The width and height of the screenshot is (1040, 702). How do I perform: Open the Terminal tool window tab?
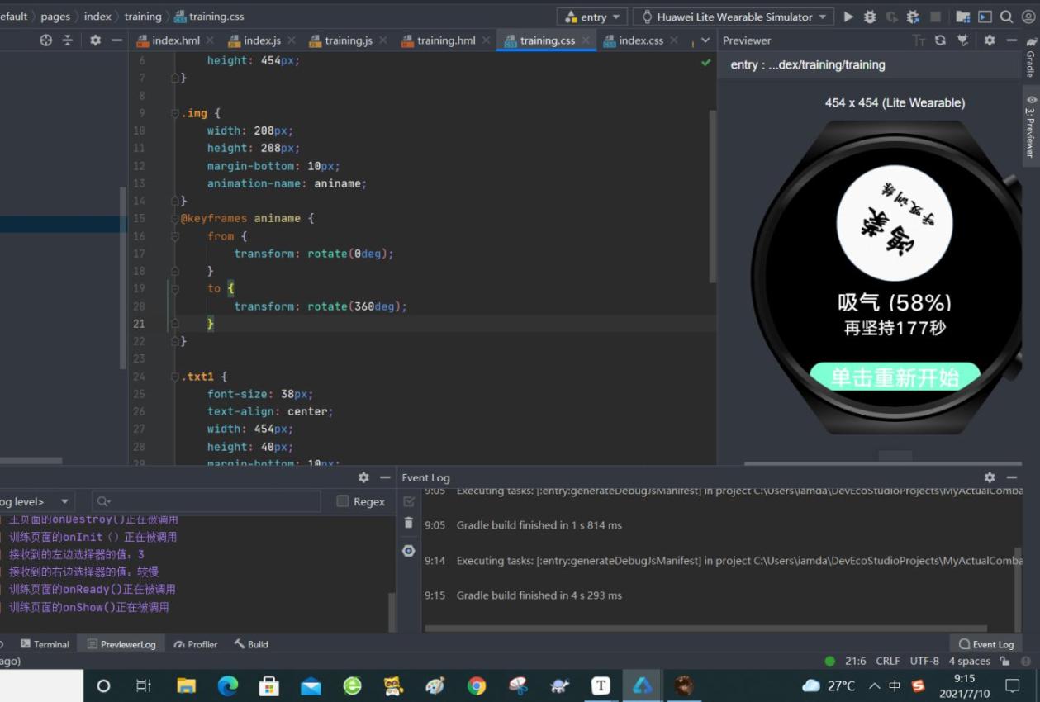coord(45,644)
